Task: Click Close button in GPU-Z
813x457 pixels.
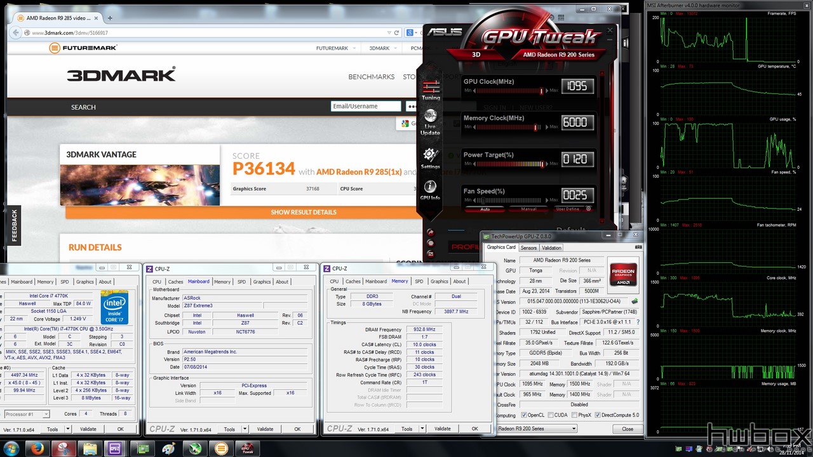Action: (628, 428)
